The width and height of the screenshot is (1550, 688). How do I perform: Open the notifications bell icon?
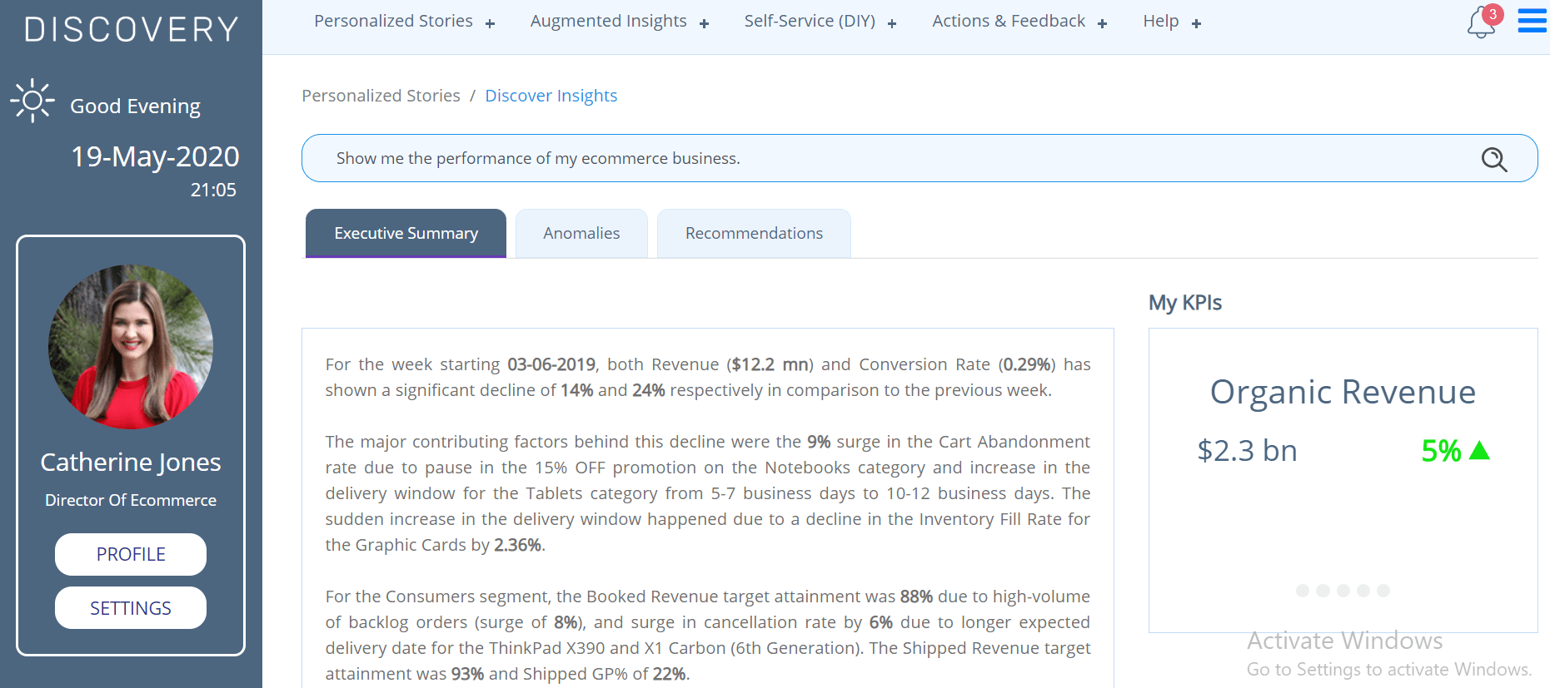[x=1480, y=23]
